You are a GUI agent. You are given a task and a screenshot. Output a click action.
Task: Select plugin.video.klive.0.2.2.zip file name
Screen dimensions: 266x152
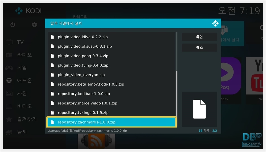pyautogui.click(x=83, y=37)
